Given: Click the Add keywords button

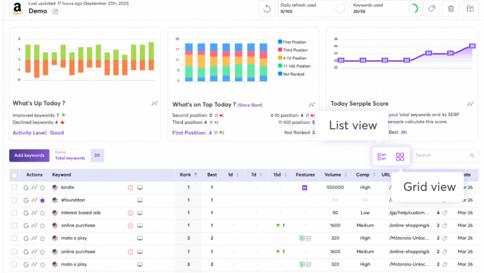Looking at the screenshot, I should (x=29, y=156).
